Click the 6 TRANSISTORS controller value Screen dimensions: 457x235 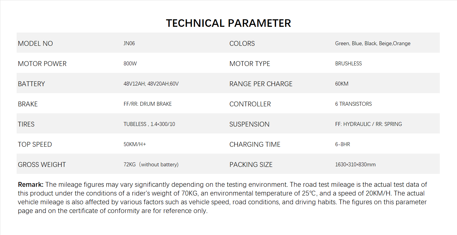pyautogui.click(x=353, y=104)
